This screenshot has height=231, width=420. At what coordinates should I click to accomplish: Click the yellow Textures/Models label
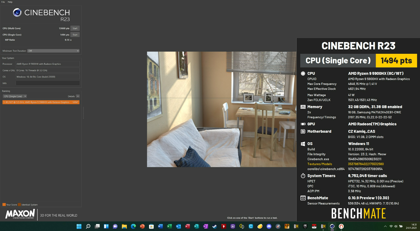point(320,164)
